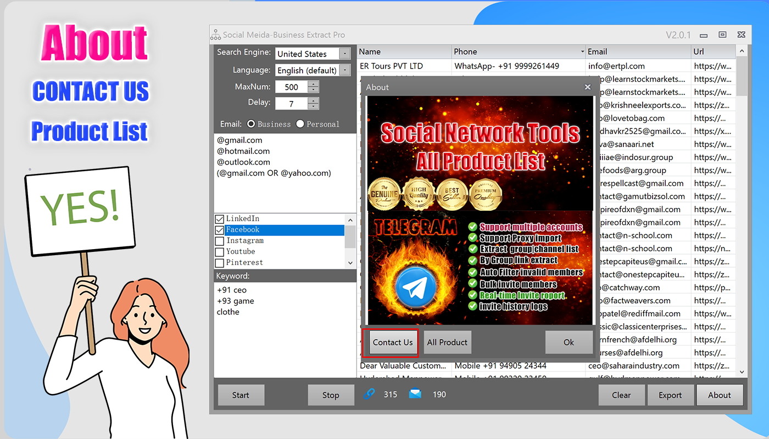This screenshot has height=439, width=769.
Task: Close the About dialog with its X
Action: tap(587, 87)
